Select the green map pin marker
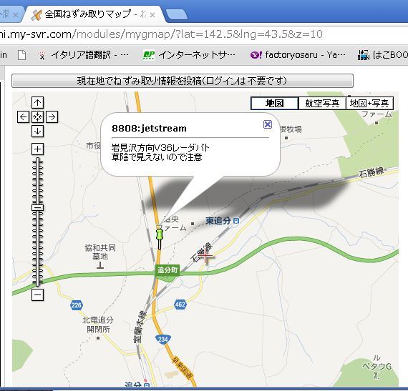The image size is (408, 391). (160, 239)
